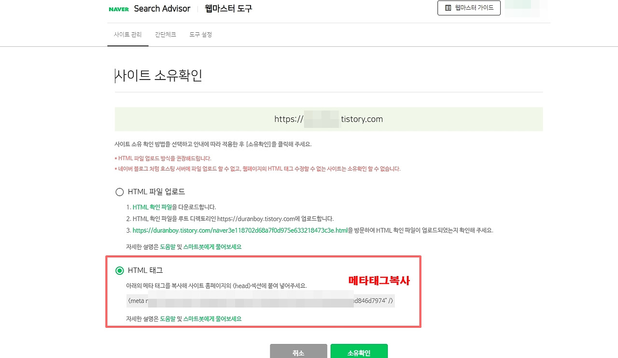Click the HTML 파일 업로드 방식을 권장해드립니다 notice
Screen dimensions: 618x358
pos(163,158)
